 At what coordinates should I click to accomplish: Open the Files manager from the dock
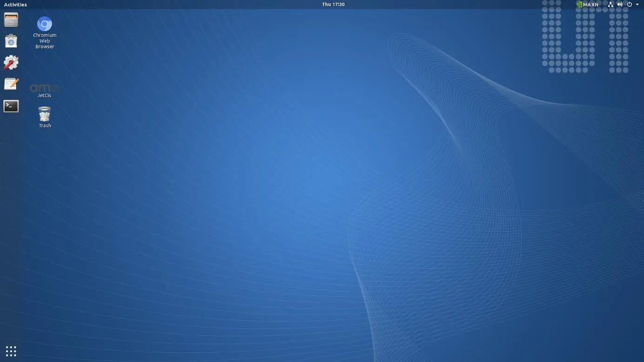[x=11, y=20]
